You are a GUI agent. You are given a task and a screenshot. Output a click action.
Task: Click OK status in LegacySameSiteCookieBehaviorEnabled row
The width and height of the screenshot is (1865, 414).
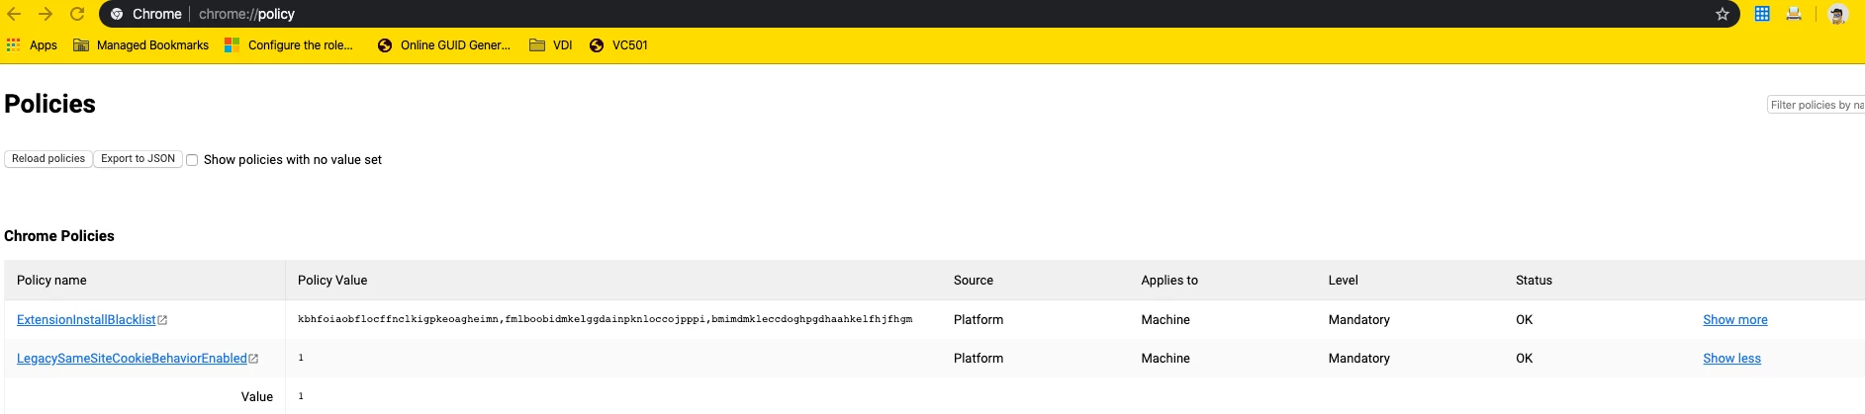[x=1524, y=359]
